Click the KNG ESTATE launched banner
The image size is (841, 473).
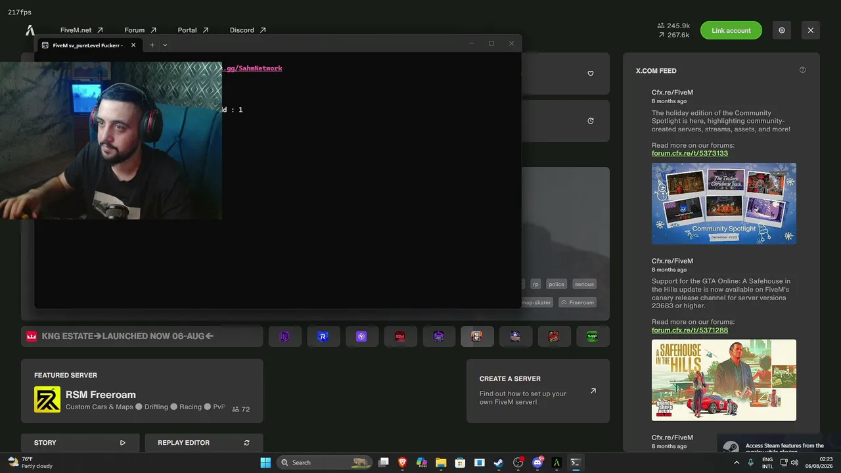(x=142, y=336)
